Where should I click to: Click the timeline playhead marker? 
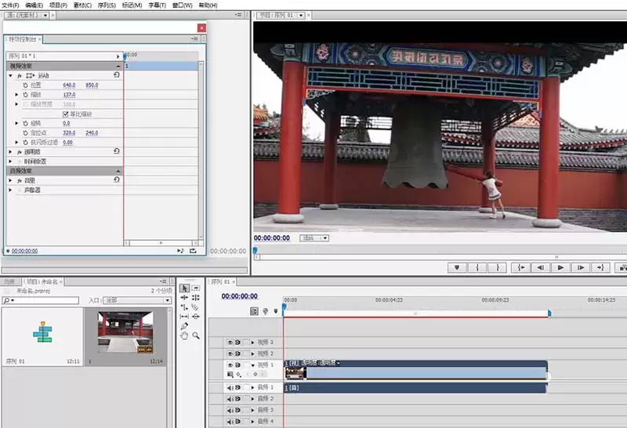click(284, 307)
